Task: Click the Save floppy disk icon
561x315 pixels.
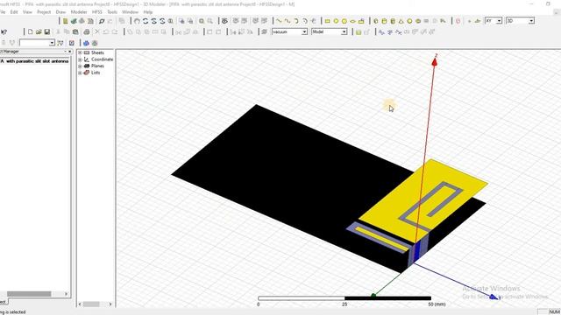Action: point(46,31)
